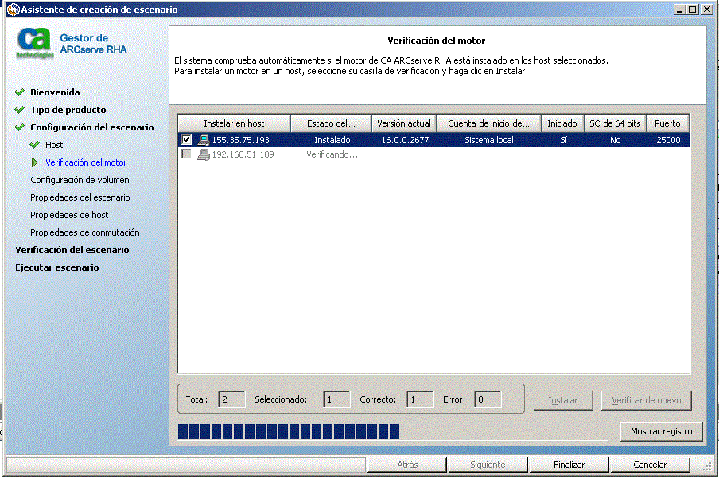
Task: Click the SO de 64 bits column header
Action: click(615, 123)
